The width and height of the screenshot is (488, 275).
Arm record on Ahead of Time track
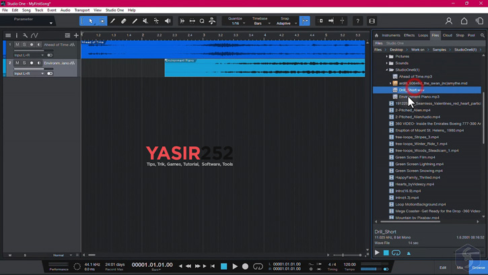click(32, 44)
